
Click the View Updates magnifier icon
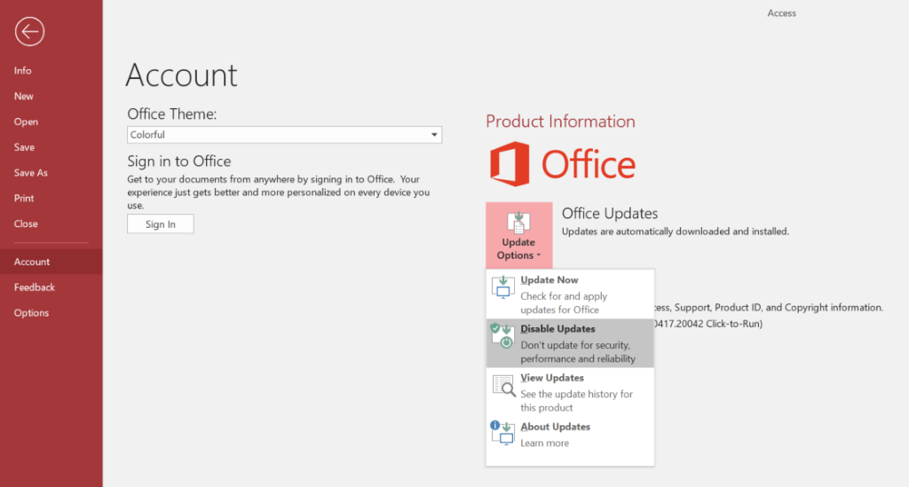[503, 385]
